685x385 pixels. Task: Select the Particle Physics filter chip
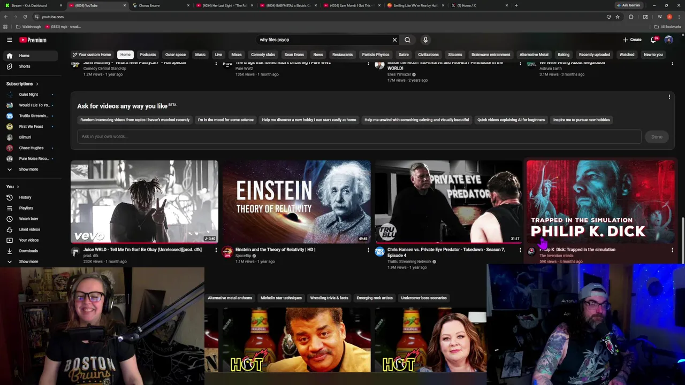376,55
